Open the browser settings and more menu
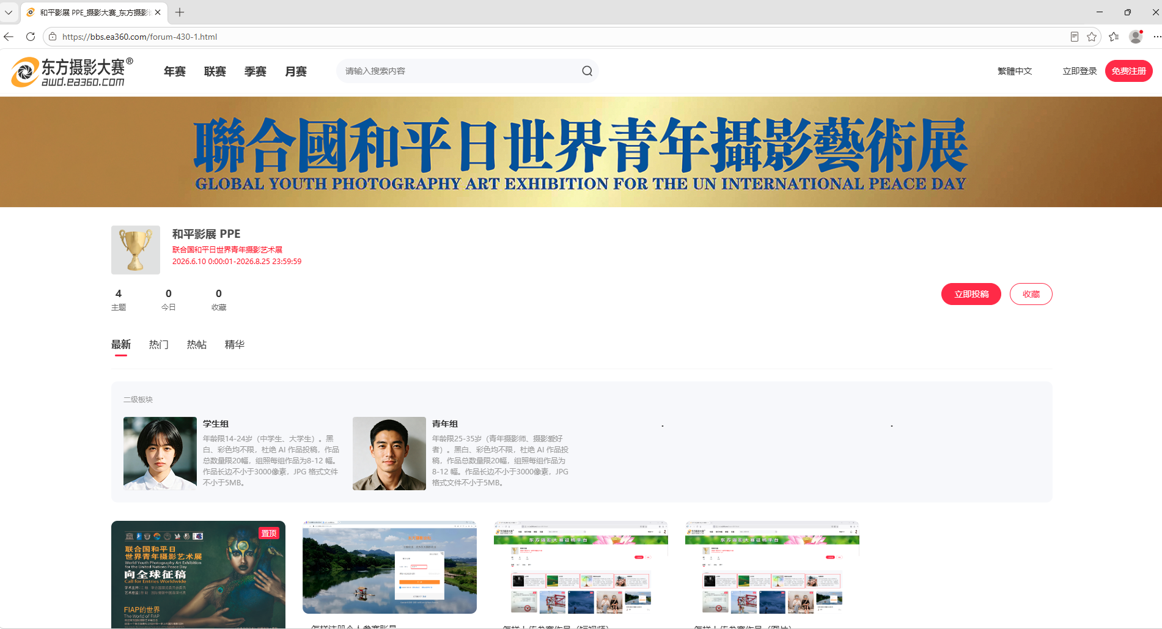Screen dimensions: 1162x629 pos(1156,37)
